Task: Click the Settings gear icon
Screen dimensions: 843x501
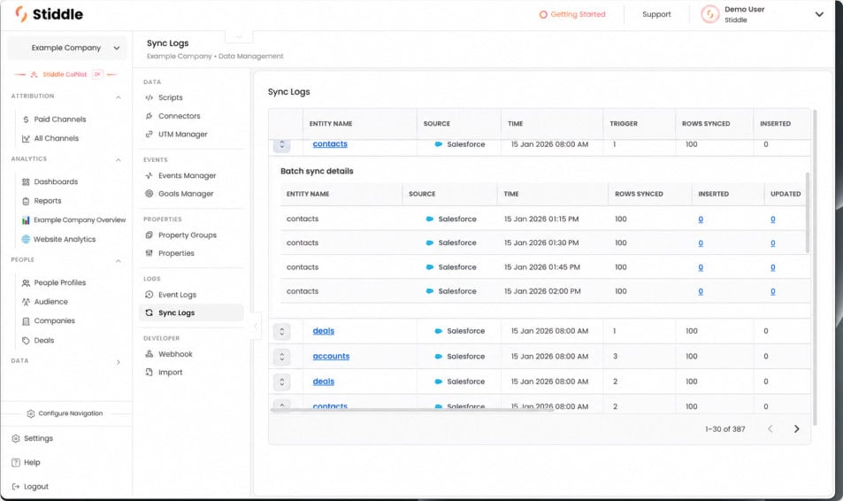Action: click(16, 438)
